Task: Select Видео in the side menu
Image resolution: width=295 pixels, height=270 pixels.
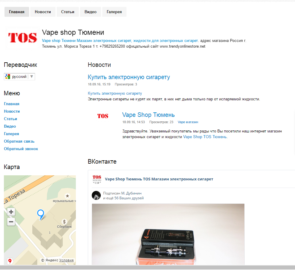Action: click(10, 126)
